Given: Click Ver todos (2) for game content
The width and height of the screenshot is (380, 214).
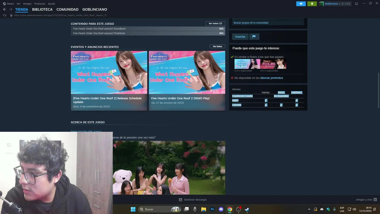Looking at the screenshot, I should pos(215,23).
